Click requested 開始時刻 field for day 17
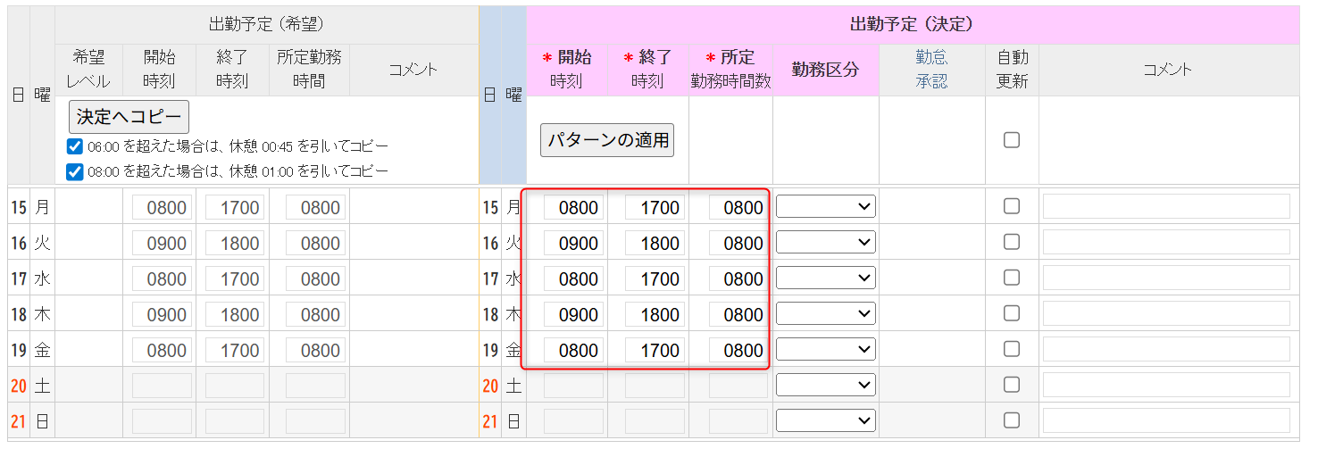1318x457 pixels. tap(163, 279)
